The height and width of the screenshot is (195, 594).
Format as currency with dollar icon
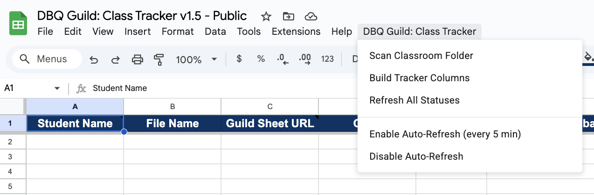[239, 59]
